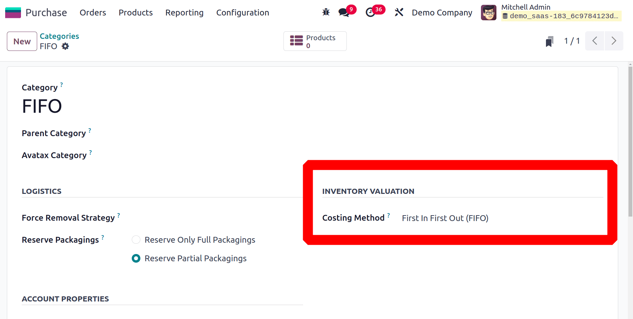Click the demo_saas database name label
The image size is (633, 319).
pyautogui.click(x=561, y=16)
